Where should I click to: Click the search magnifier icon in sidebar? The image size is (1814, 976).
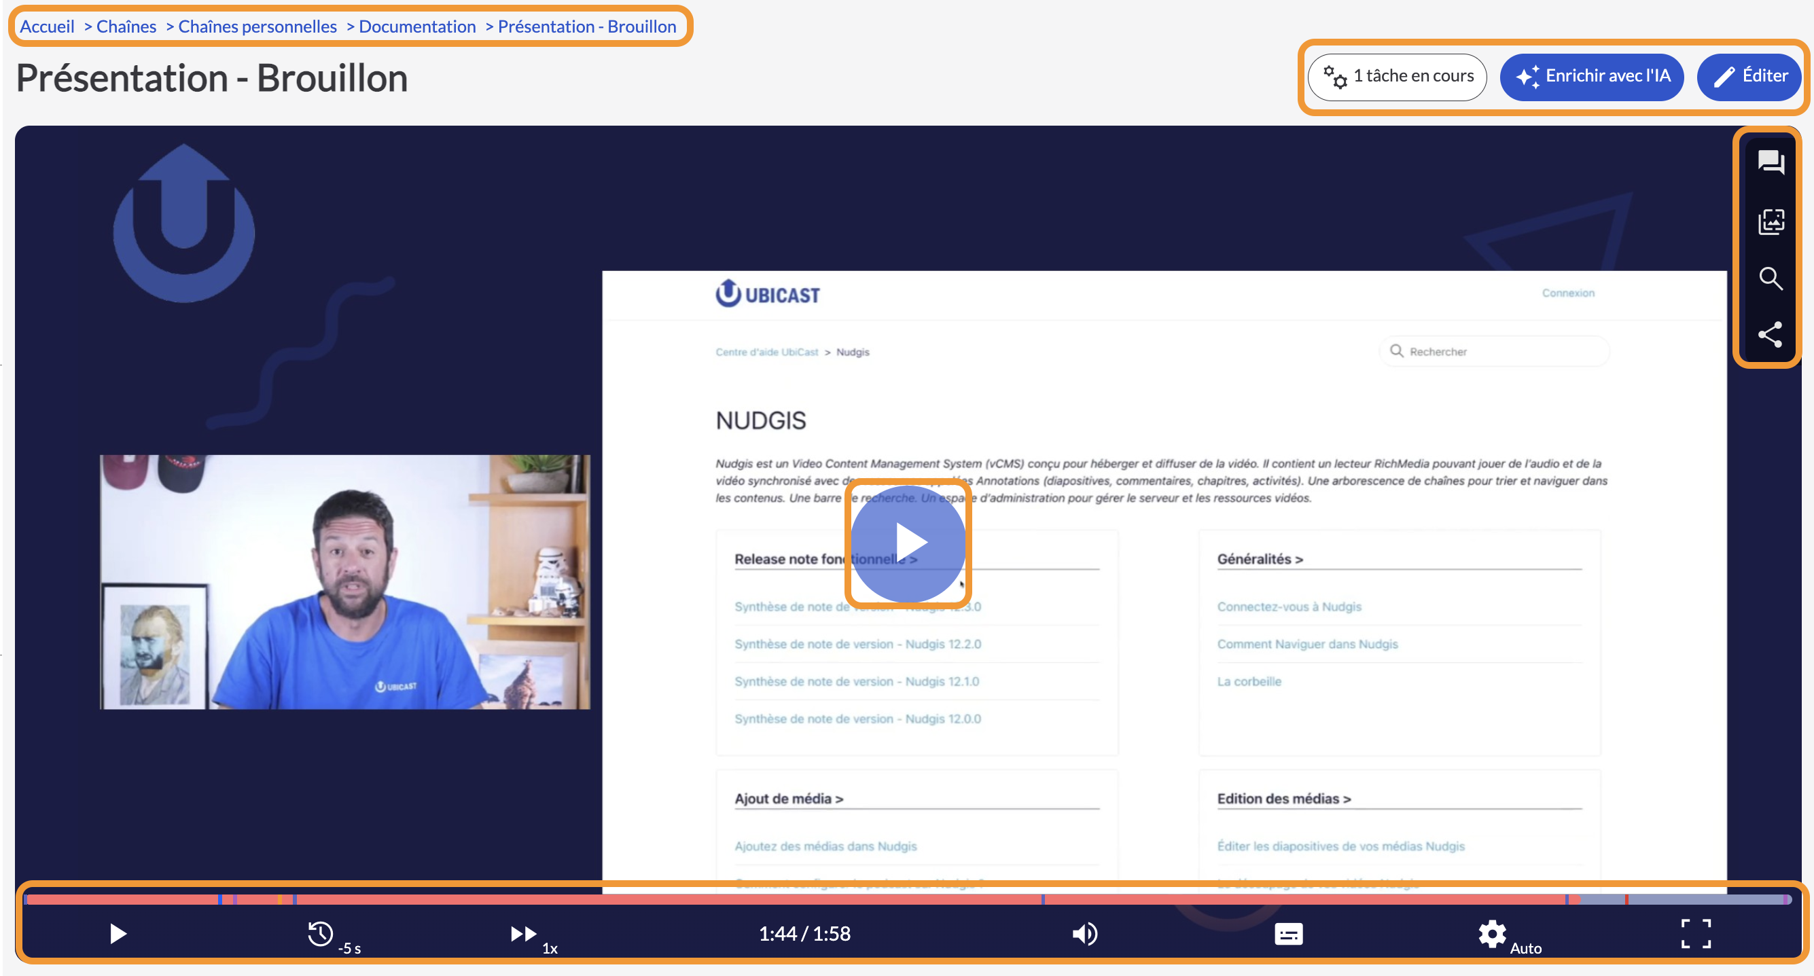coord(1771,278)
